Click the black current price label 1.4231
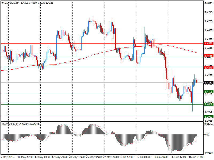 point(209,83)
